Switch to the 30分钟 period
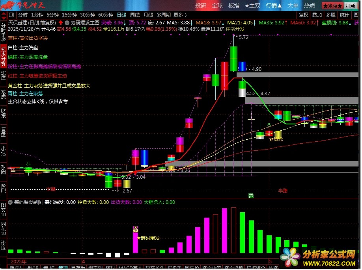This screenshot has height=270, width=362. coord(88,15)
